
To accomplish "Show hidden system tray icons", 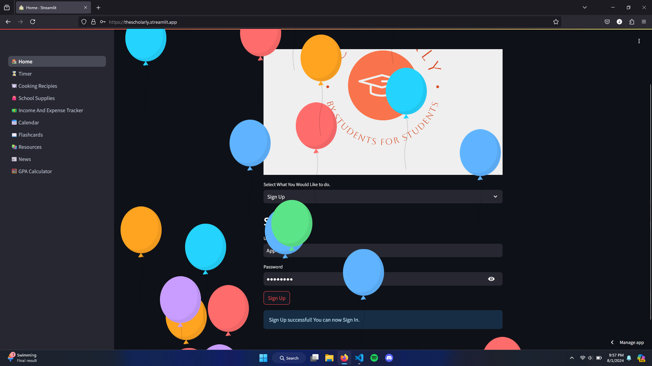I will pos(572,358).
